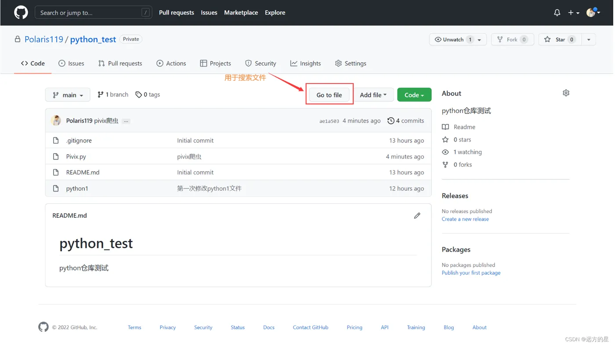Expand the Unwatch dropdown arrow
This screenshot has width=615, height=344.
tap(480, 40)
